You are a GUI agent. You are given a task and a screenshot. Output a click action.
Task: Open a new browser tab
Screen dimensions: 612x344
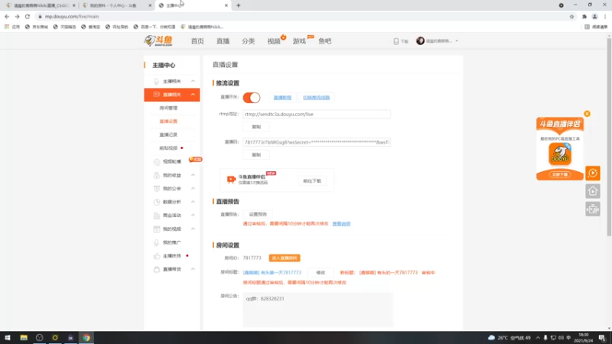239,5
